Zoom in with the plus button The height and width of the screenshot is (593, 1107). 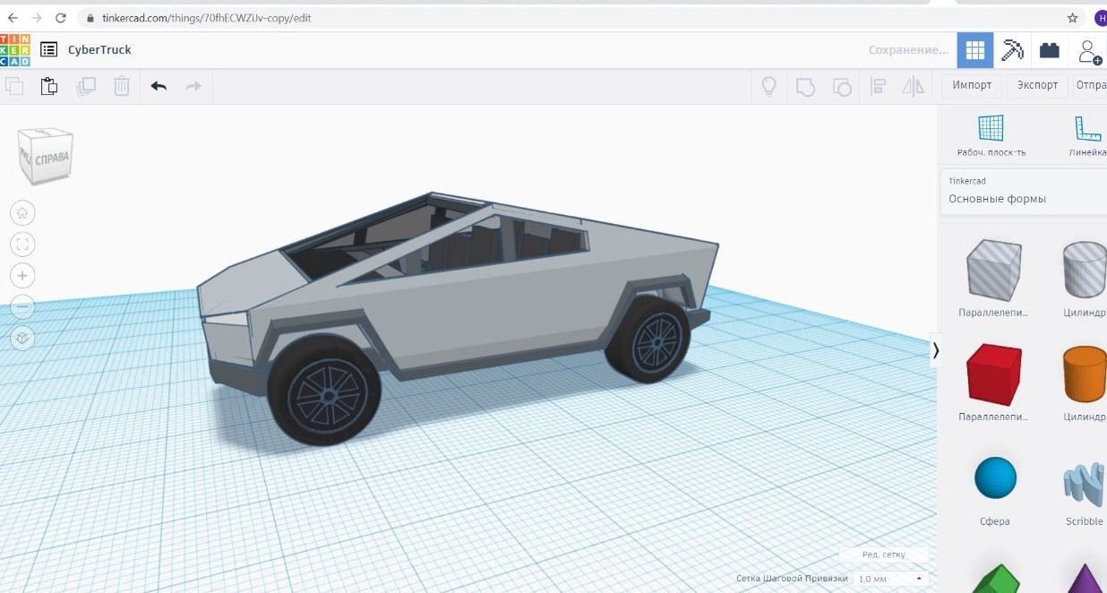(x=22, y=275)
